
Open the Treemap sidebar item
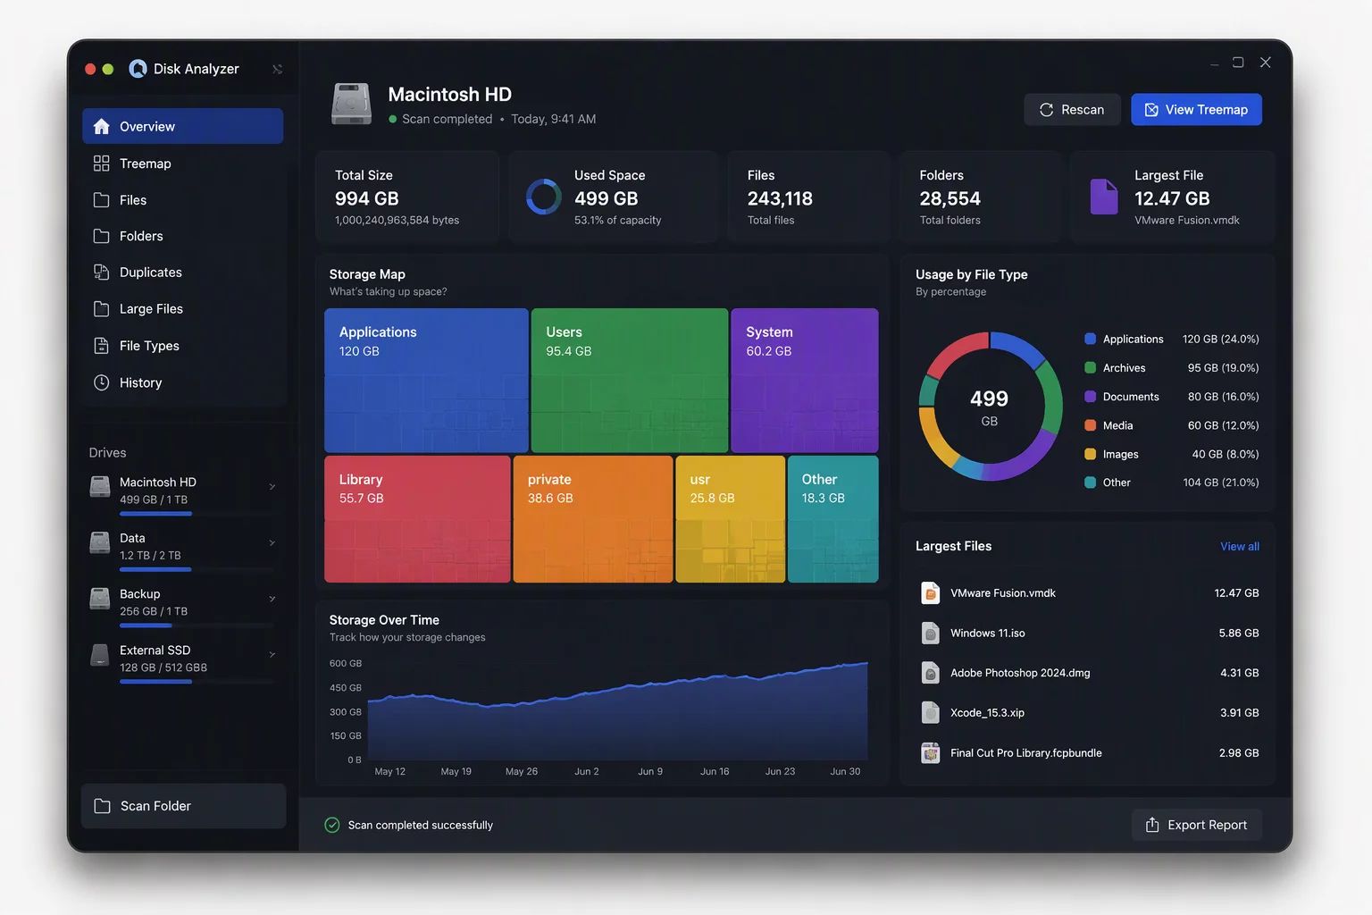[183, 164]
